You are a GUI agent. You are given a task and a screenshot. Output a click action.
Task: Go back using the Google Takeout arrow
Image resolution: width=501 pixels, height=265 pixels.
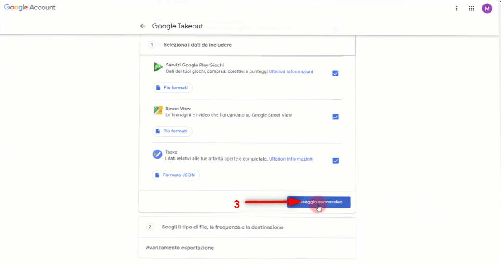coord(143,26)
